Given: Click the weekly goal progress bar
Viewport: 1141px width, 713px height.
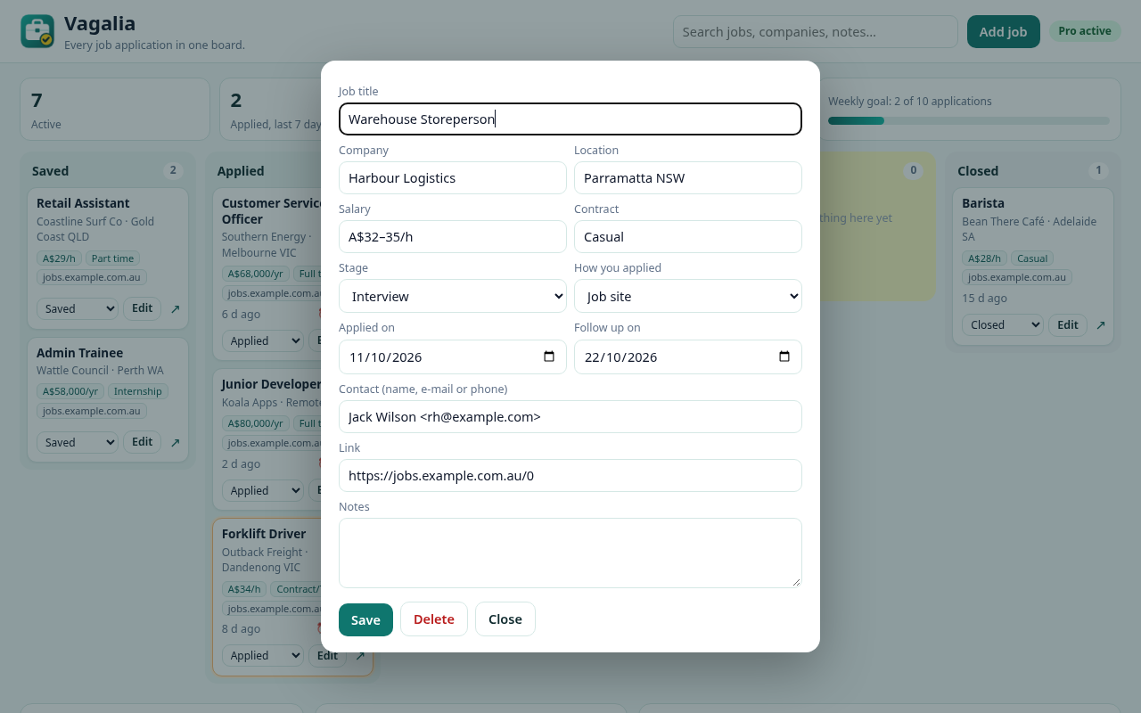Looking at the screenshot, I should [x=969, y=120].
